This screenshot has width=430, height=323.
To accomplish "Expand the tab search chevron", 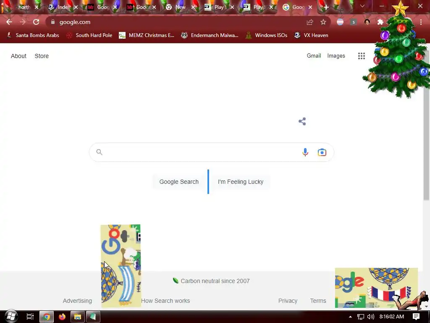I will pyautogui.click(x=362, y=6).
